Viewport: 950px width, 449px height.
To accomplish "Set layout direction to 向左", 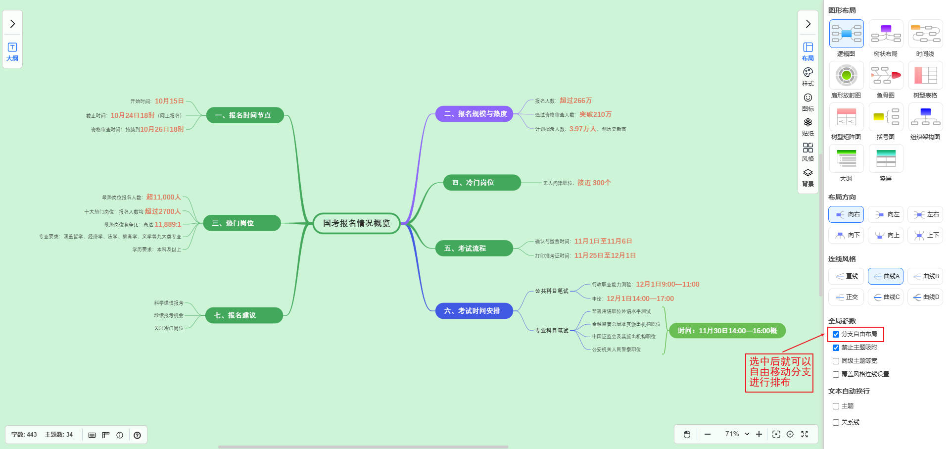I will coord(886,214).
